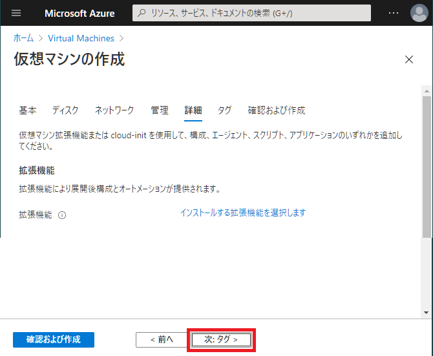Select the 管理 tab

coord(160,110)
